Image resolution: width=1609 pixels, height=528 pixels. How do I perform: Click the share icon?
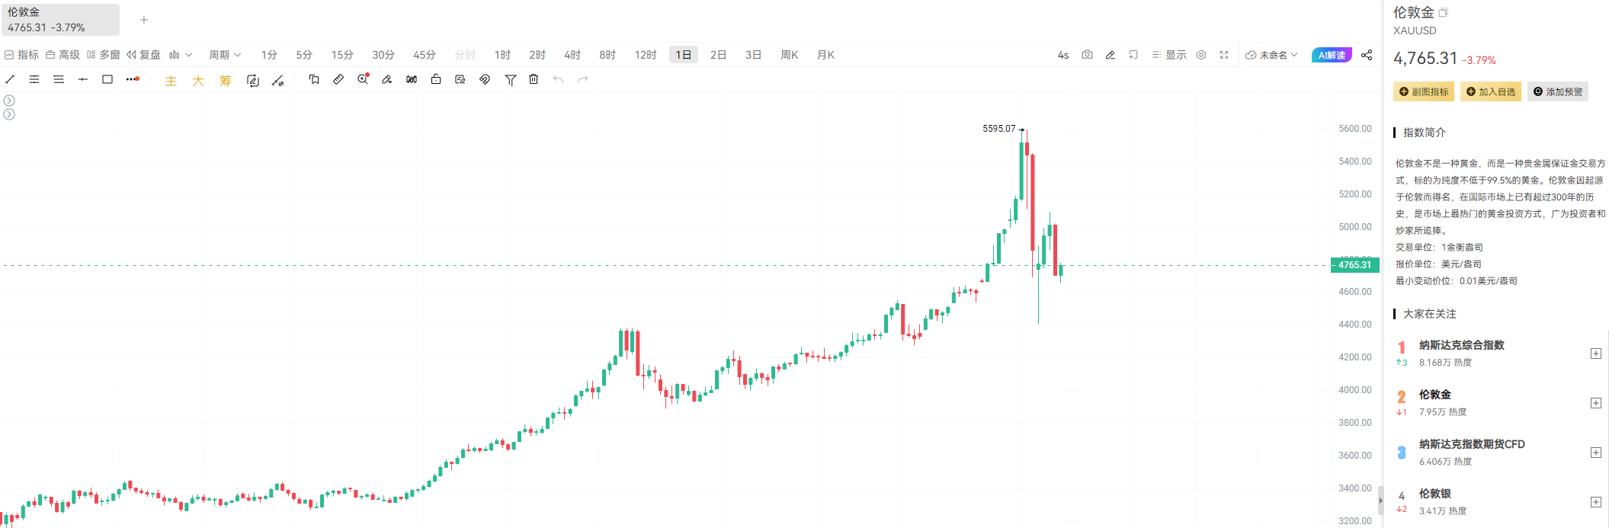click(1367, 55)
